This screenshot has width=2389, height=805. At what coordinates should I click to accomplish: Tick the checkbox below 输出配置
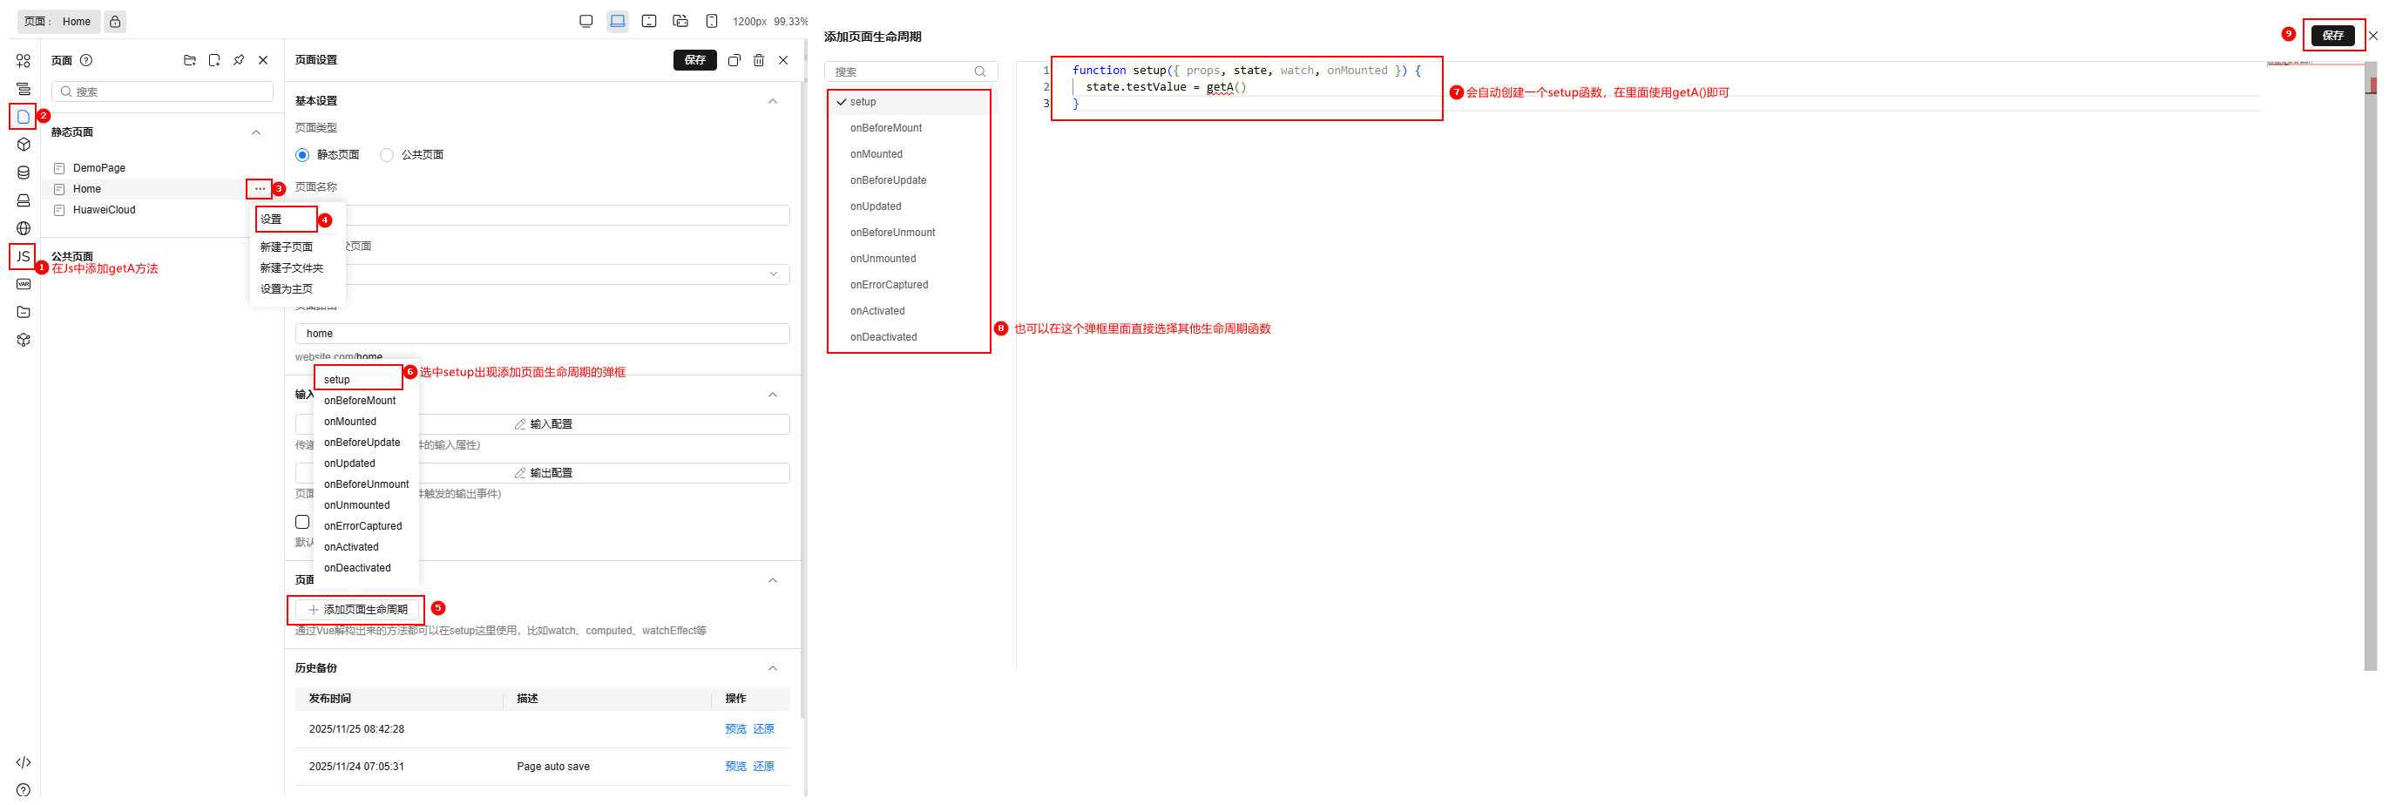[302, 522]
